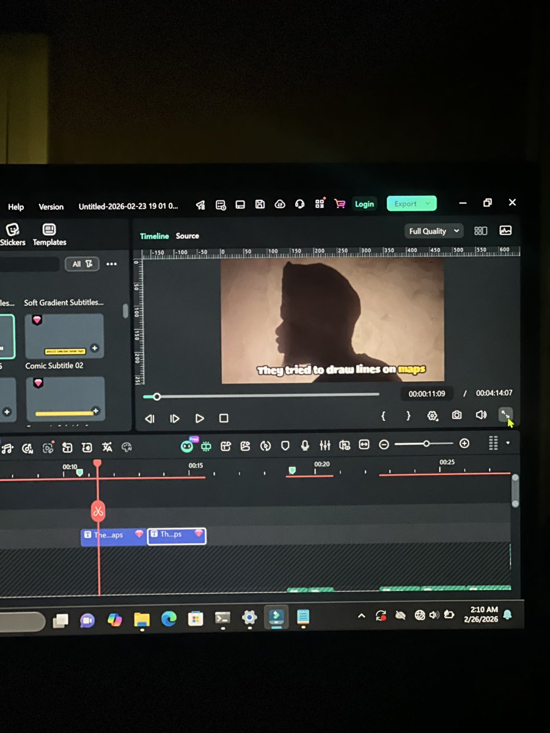This screenshot has width=550, height=733.
Task: Expand the timeline track options dropdown arrow
Action: coord(508,443)
